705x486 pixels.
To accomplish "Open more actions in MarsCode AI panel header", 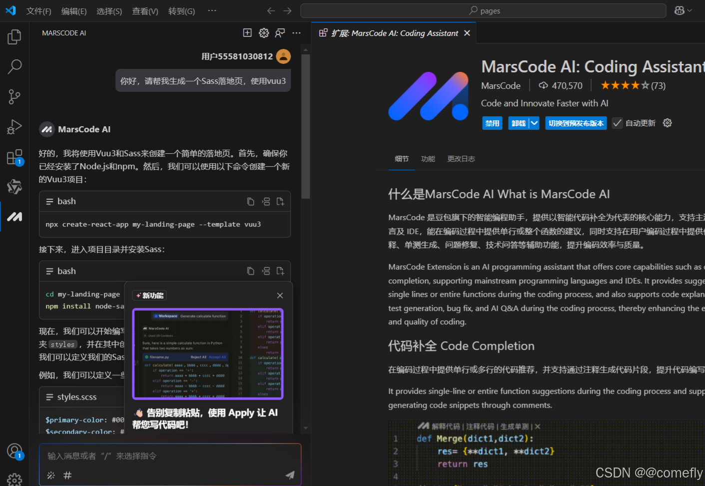I will tap(296, 33).
